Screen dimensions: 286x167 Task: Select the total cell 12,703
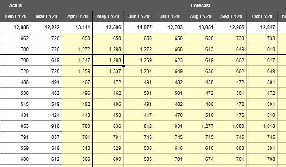click(170, 27)
